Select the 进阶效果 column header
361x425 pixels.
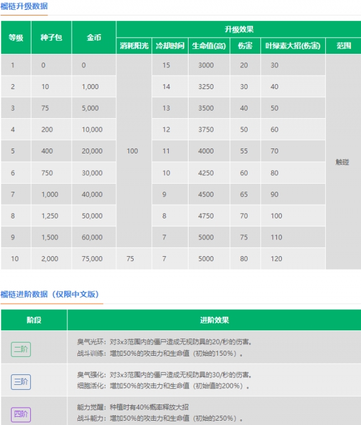pos(214,320)
